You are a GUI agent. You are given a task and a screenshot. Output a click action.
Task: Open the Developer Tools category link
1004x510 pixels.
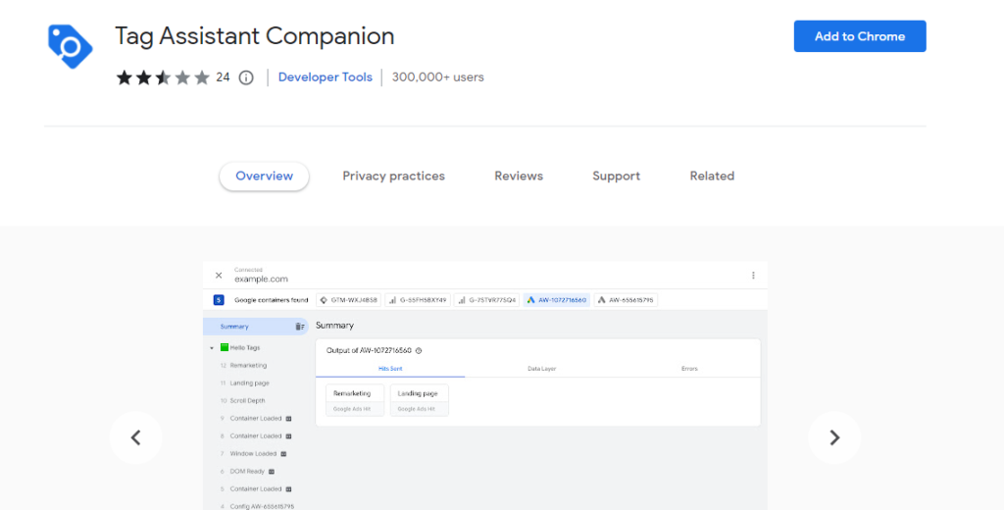coord(326,77)
